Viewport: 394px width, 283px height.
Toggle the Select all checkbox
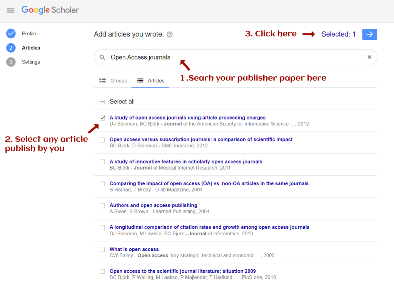[102, 102]
